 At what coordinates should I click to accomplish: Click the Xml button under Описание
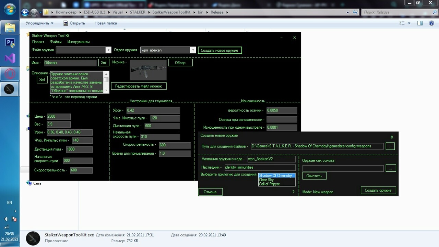point(42,80)
